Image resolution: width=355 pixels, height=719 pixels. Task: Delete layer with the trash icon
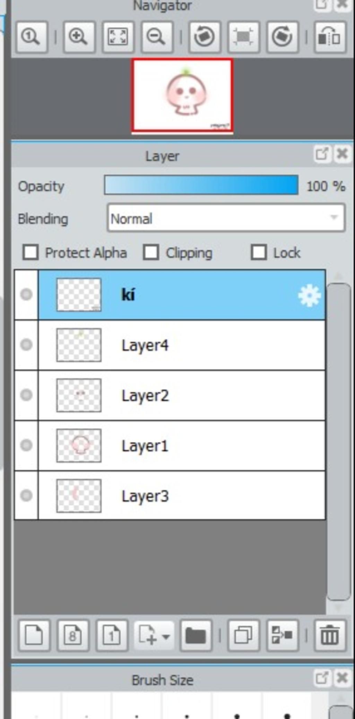pyautogui.click(x=330, y=635)
